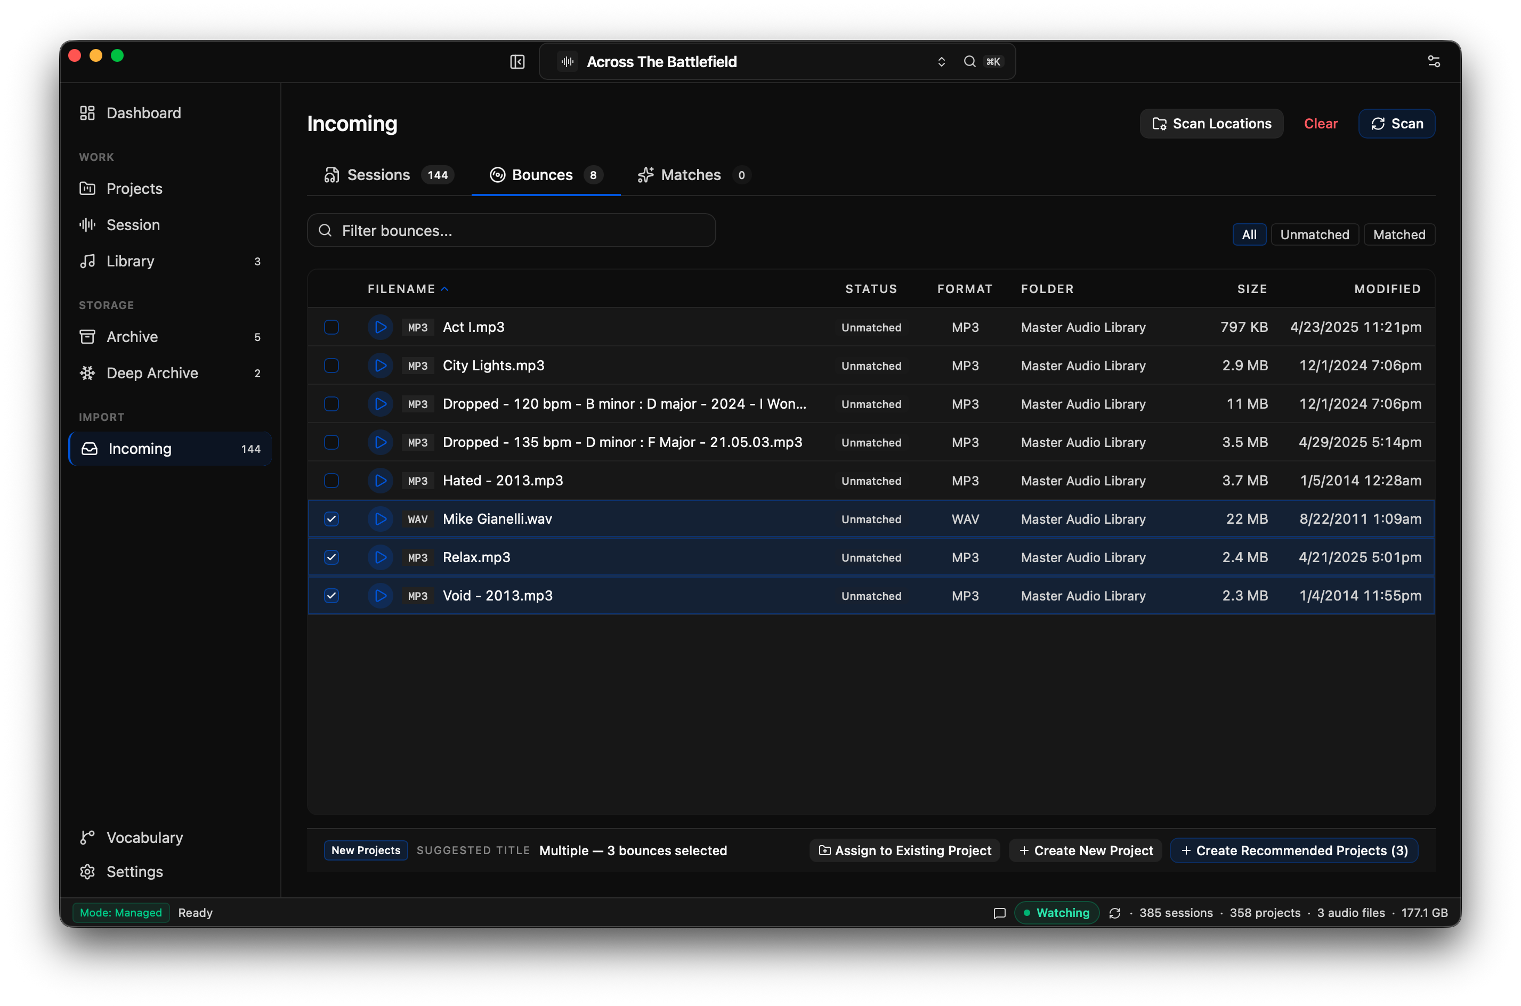Open the Session view

pyautogui.click(x=170, y=225)
